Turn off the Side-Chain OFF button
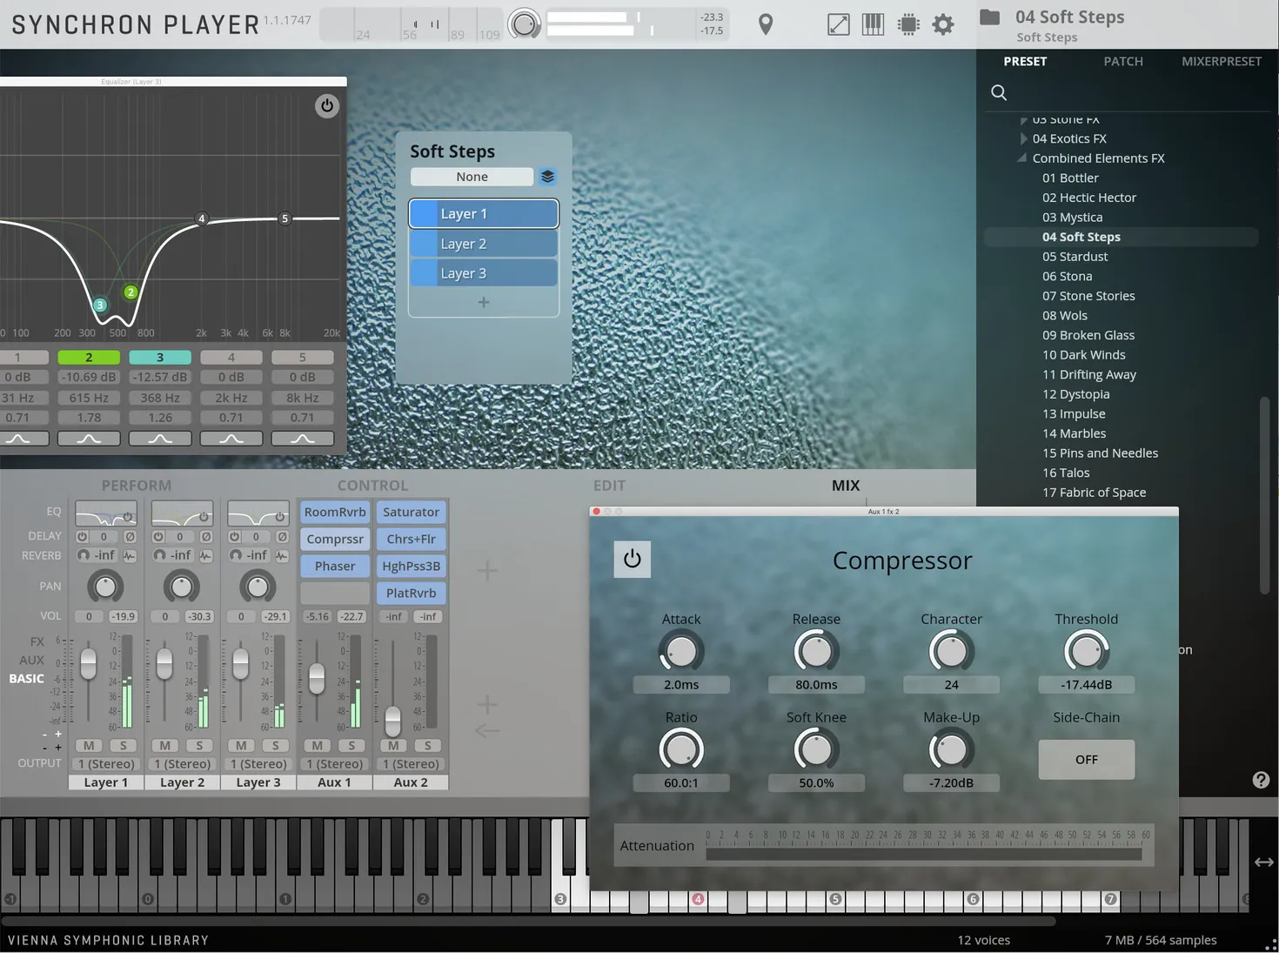This screenshot has width=1279, height=953. point(1086,759)
